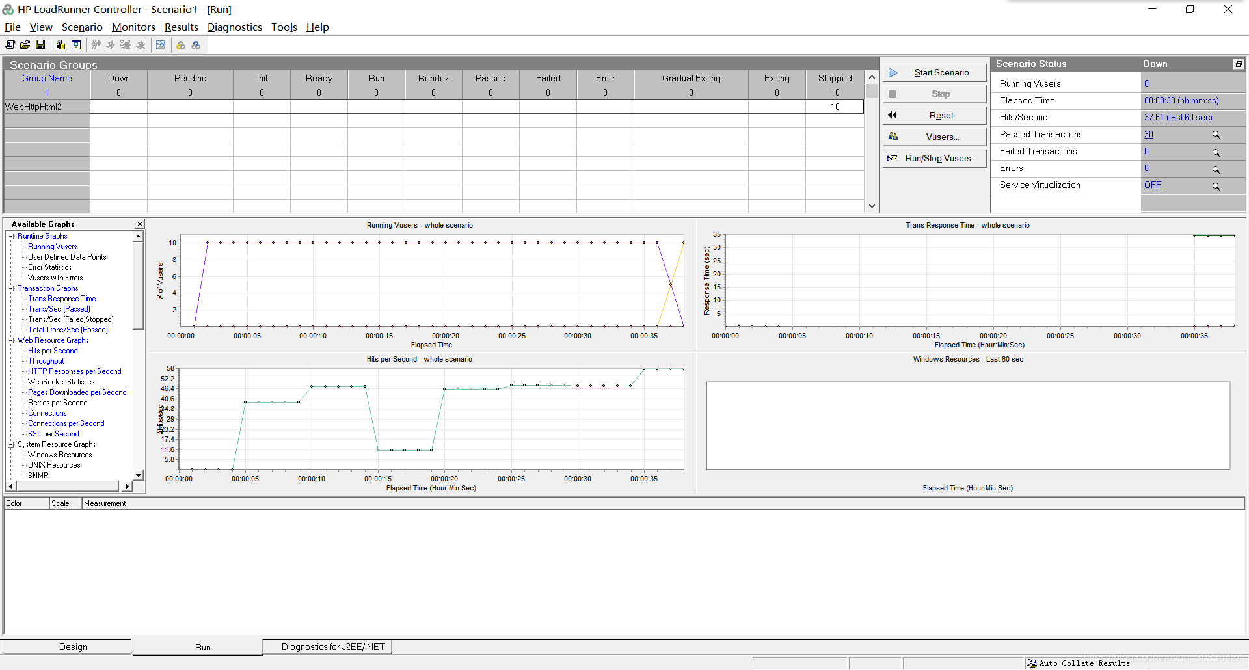The height and width of the screenshot is (670, 1249).
Task: Open the Load Generators toolbar icon
Action: coord(60,45)
